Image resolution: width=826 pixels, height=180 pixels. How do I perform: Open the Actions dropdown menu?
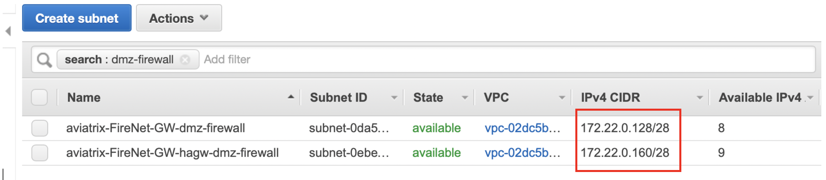(179, 18)
